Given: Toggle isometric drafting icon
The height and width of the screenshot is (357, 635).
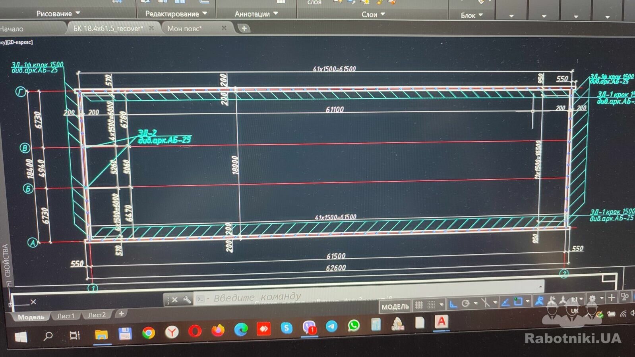Looking at the screenshot, I should click(486, 303).
